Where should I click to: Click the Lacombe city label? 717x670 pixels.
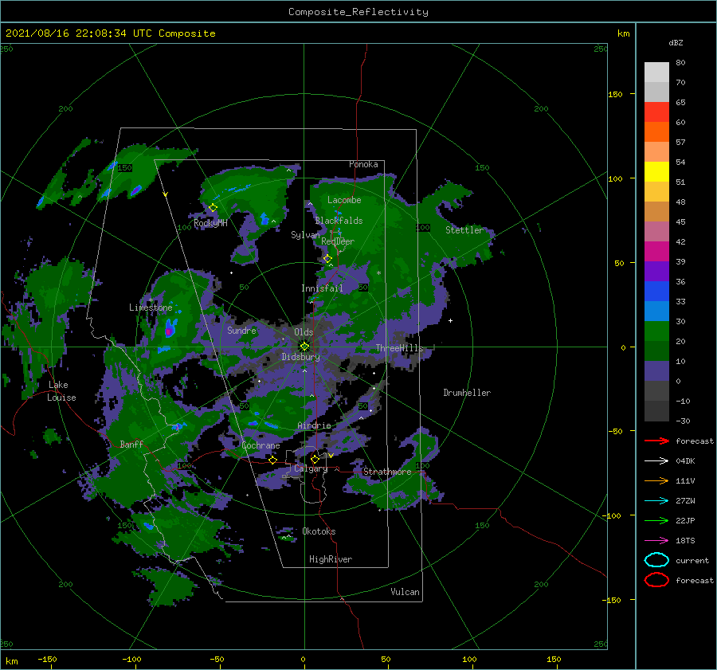pos(344,200)
